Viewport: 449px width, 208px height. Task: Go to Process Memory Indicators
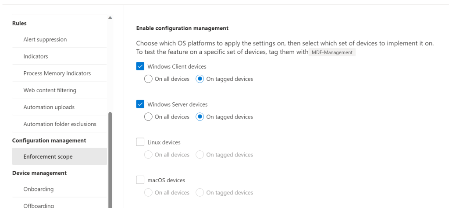tap(57, 73)
